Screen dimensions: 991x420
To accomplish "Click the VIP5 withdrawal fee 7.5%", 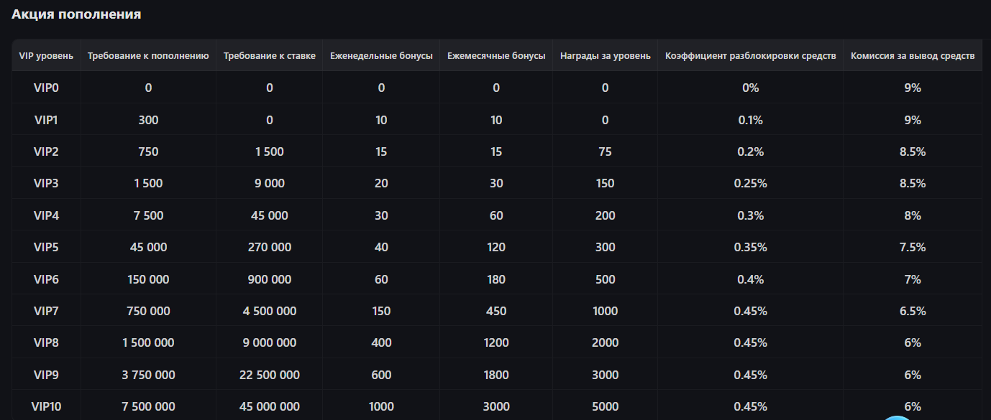I will click(913, 247).
